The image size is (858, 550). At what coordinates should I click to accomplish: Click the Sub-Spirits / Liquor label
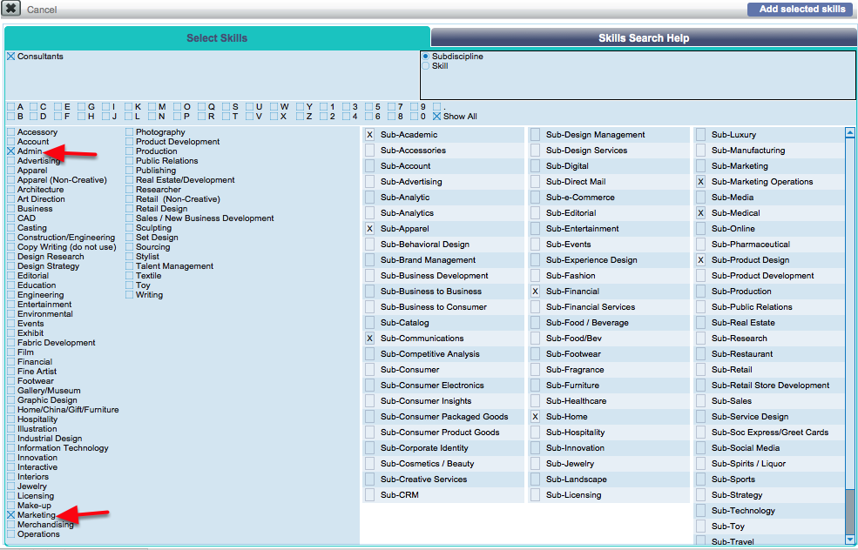tap(748, 464)
